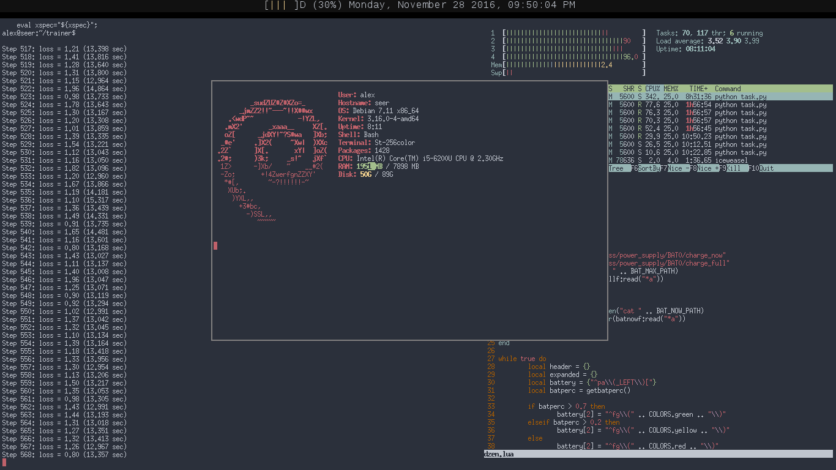Viewport: 836px width, 470px height.
Task: Click the 'Step 550: loss = 1.02' log line
Action: [64, 311]
